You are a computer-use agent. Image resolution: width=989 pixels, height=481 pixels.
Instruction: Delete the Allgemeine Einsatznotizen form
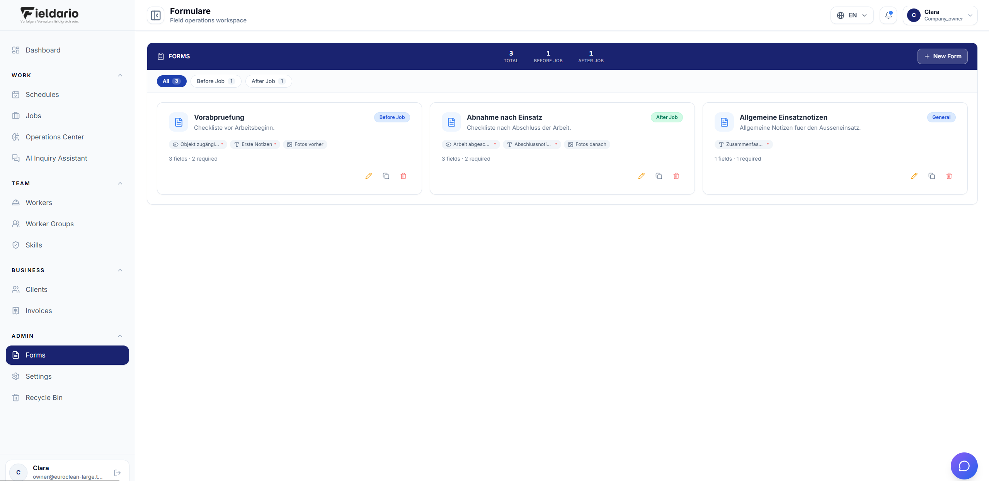[949, 176]
